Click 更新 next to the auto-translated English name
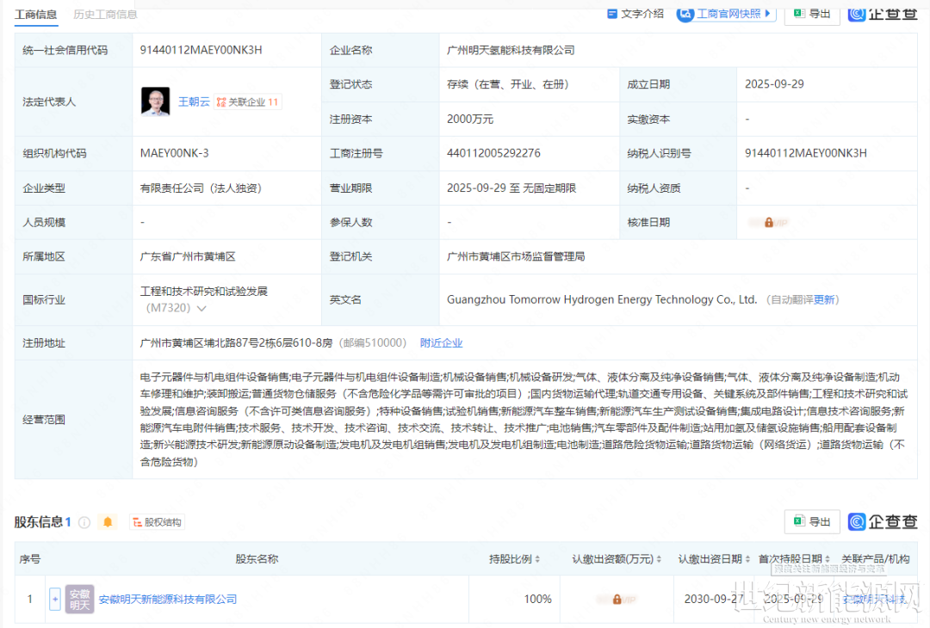Image resolution: width=930 pixels, height=628 pixels. (824, 299)
